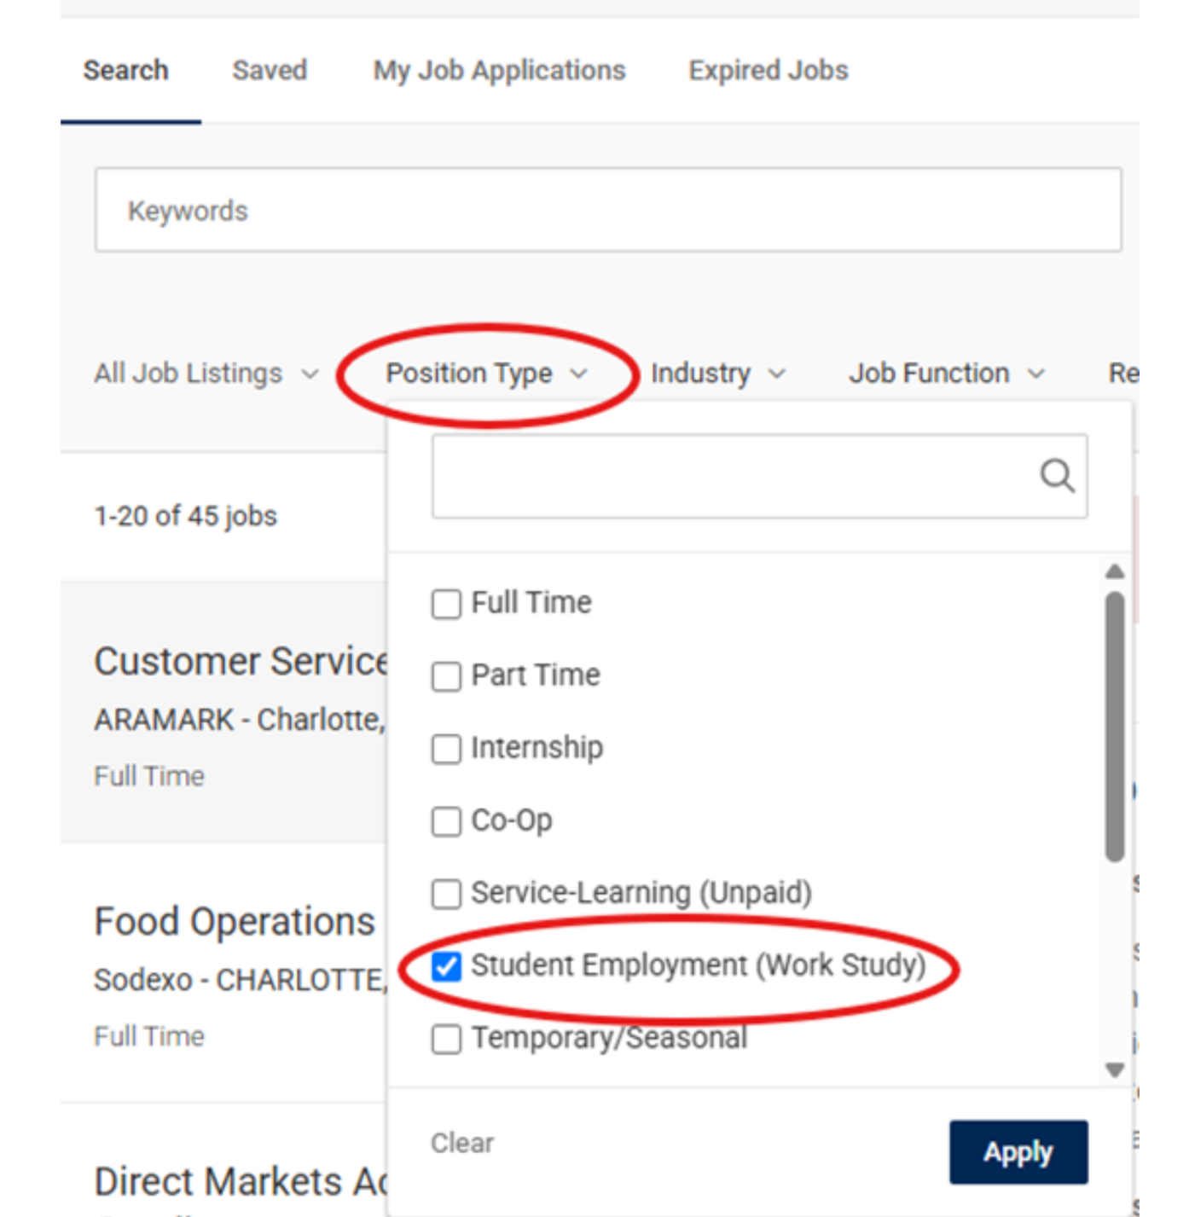Switch to the Search tab
The width and height of the screenshot is (1195, 1217).
click(x=126, y=70)
